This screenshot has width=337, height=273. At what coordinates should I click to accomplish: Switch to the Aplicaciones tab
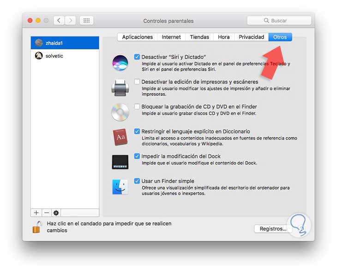click(137, 37)
